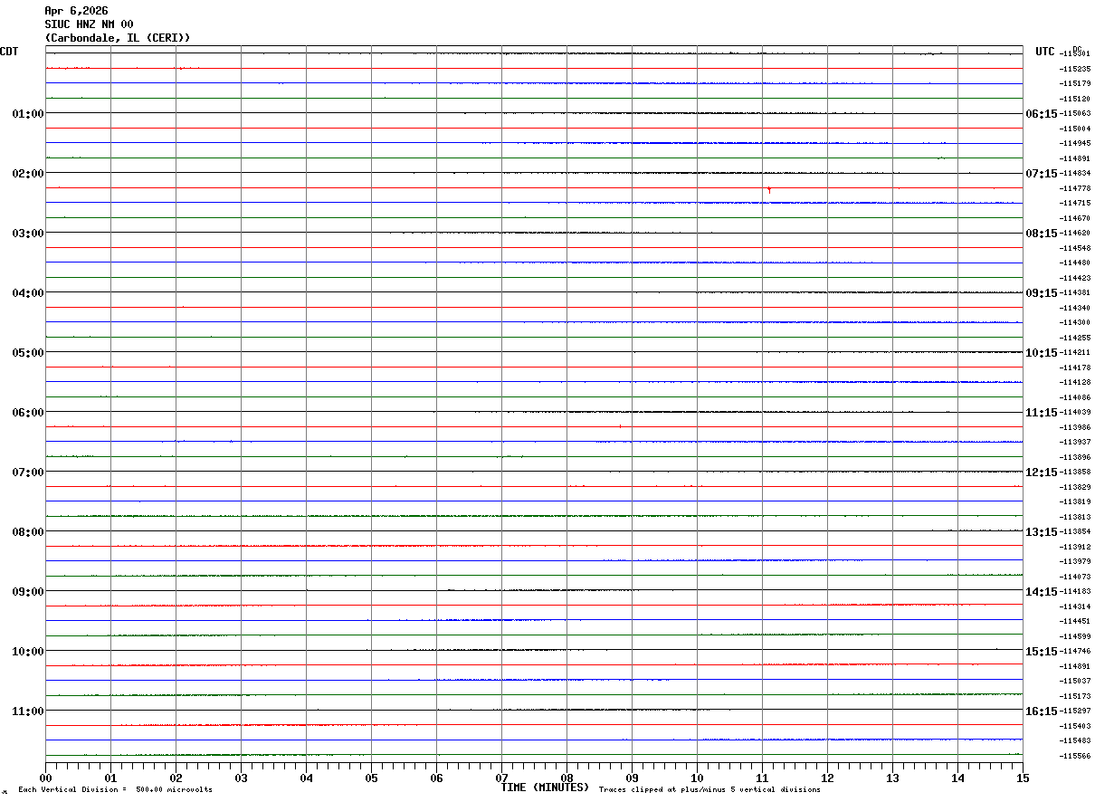
Task: Click the 'Apr 6,2026' date header
Action: click(x=76, y=11)
